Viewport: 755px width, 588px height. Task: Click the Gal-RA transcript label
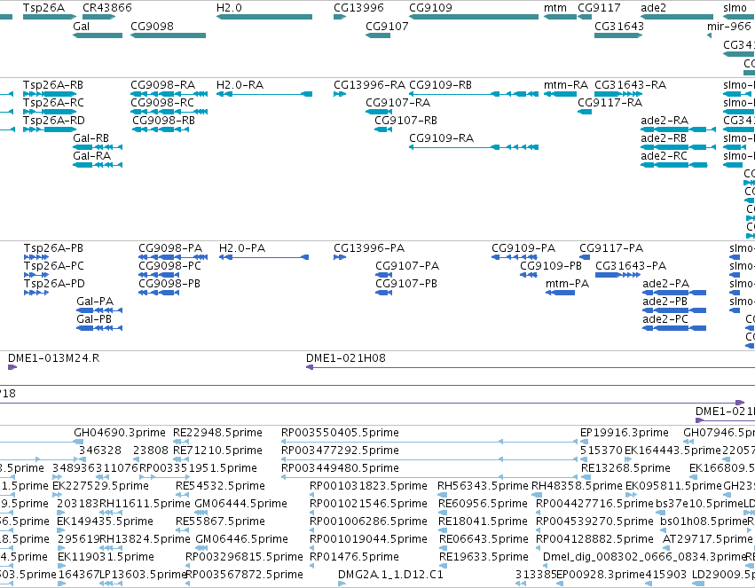point(92,156)
